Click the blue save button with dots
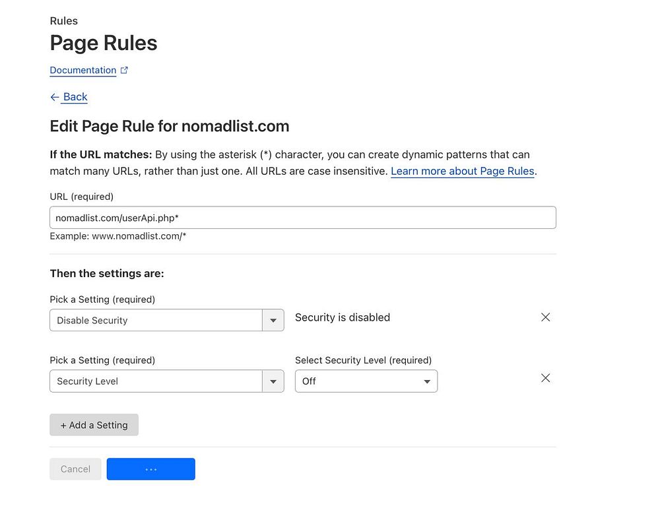Viewport: 660px width, 510px height. (x=150, y=469)
